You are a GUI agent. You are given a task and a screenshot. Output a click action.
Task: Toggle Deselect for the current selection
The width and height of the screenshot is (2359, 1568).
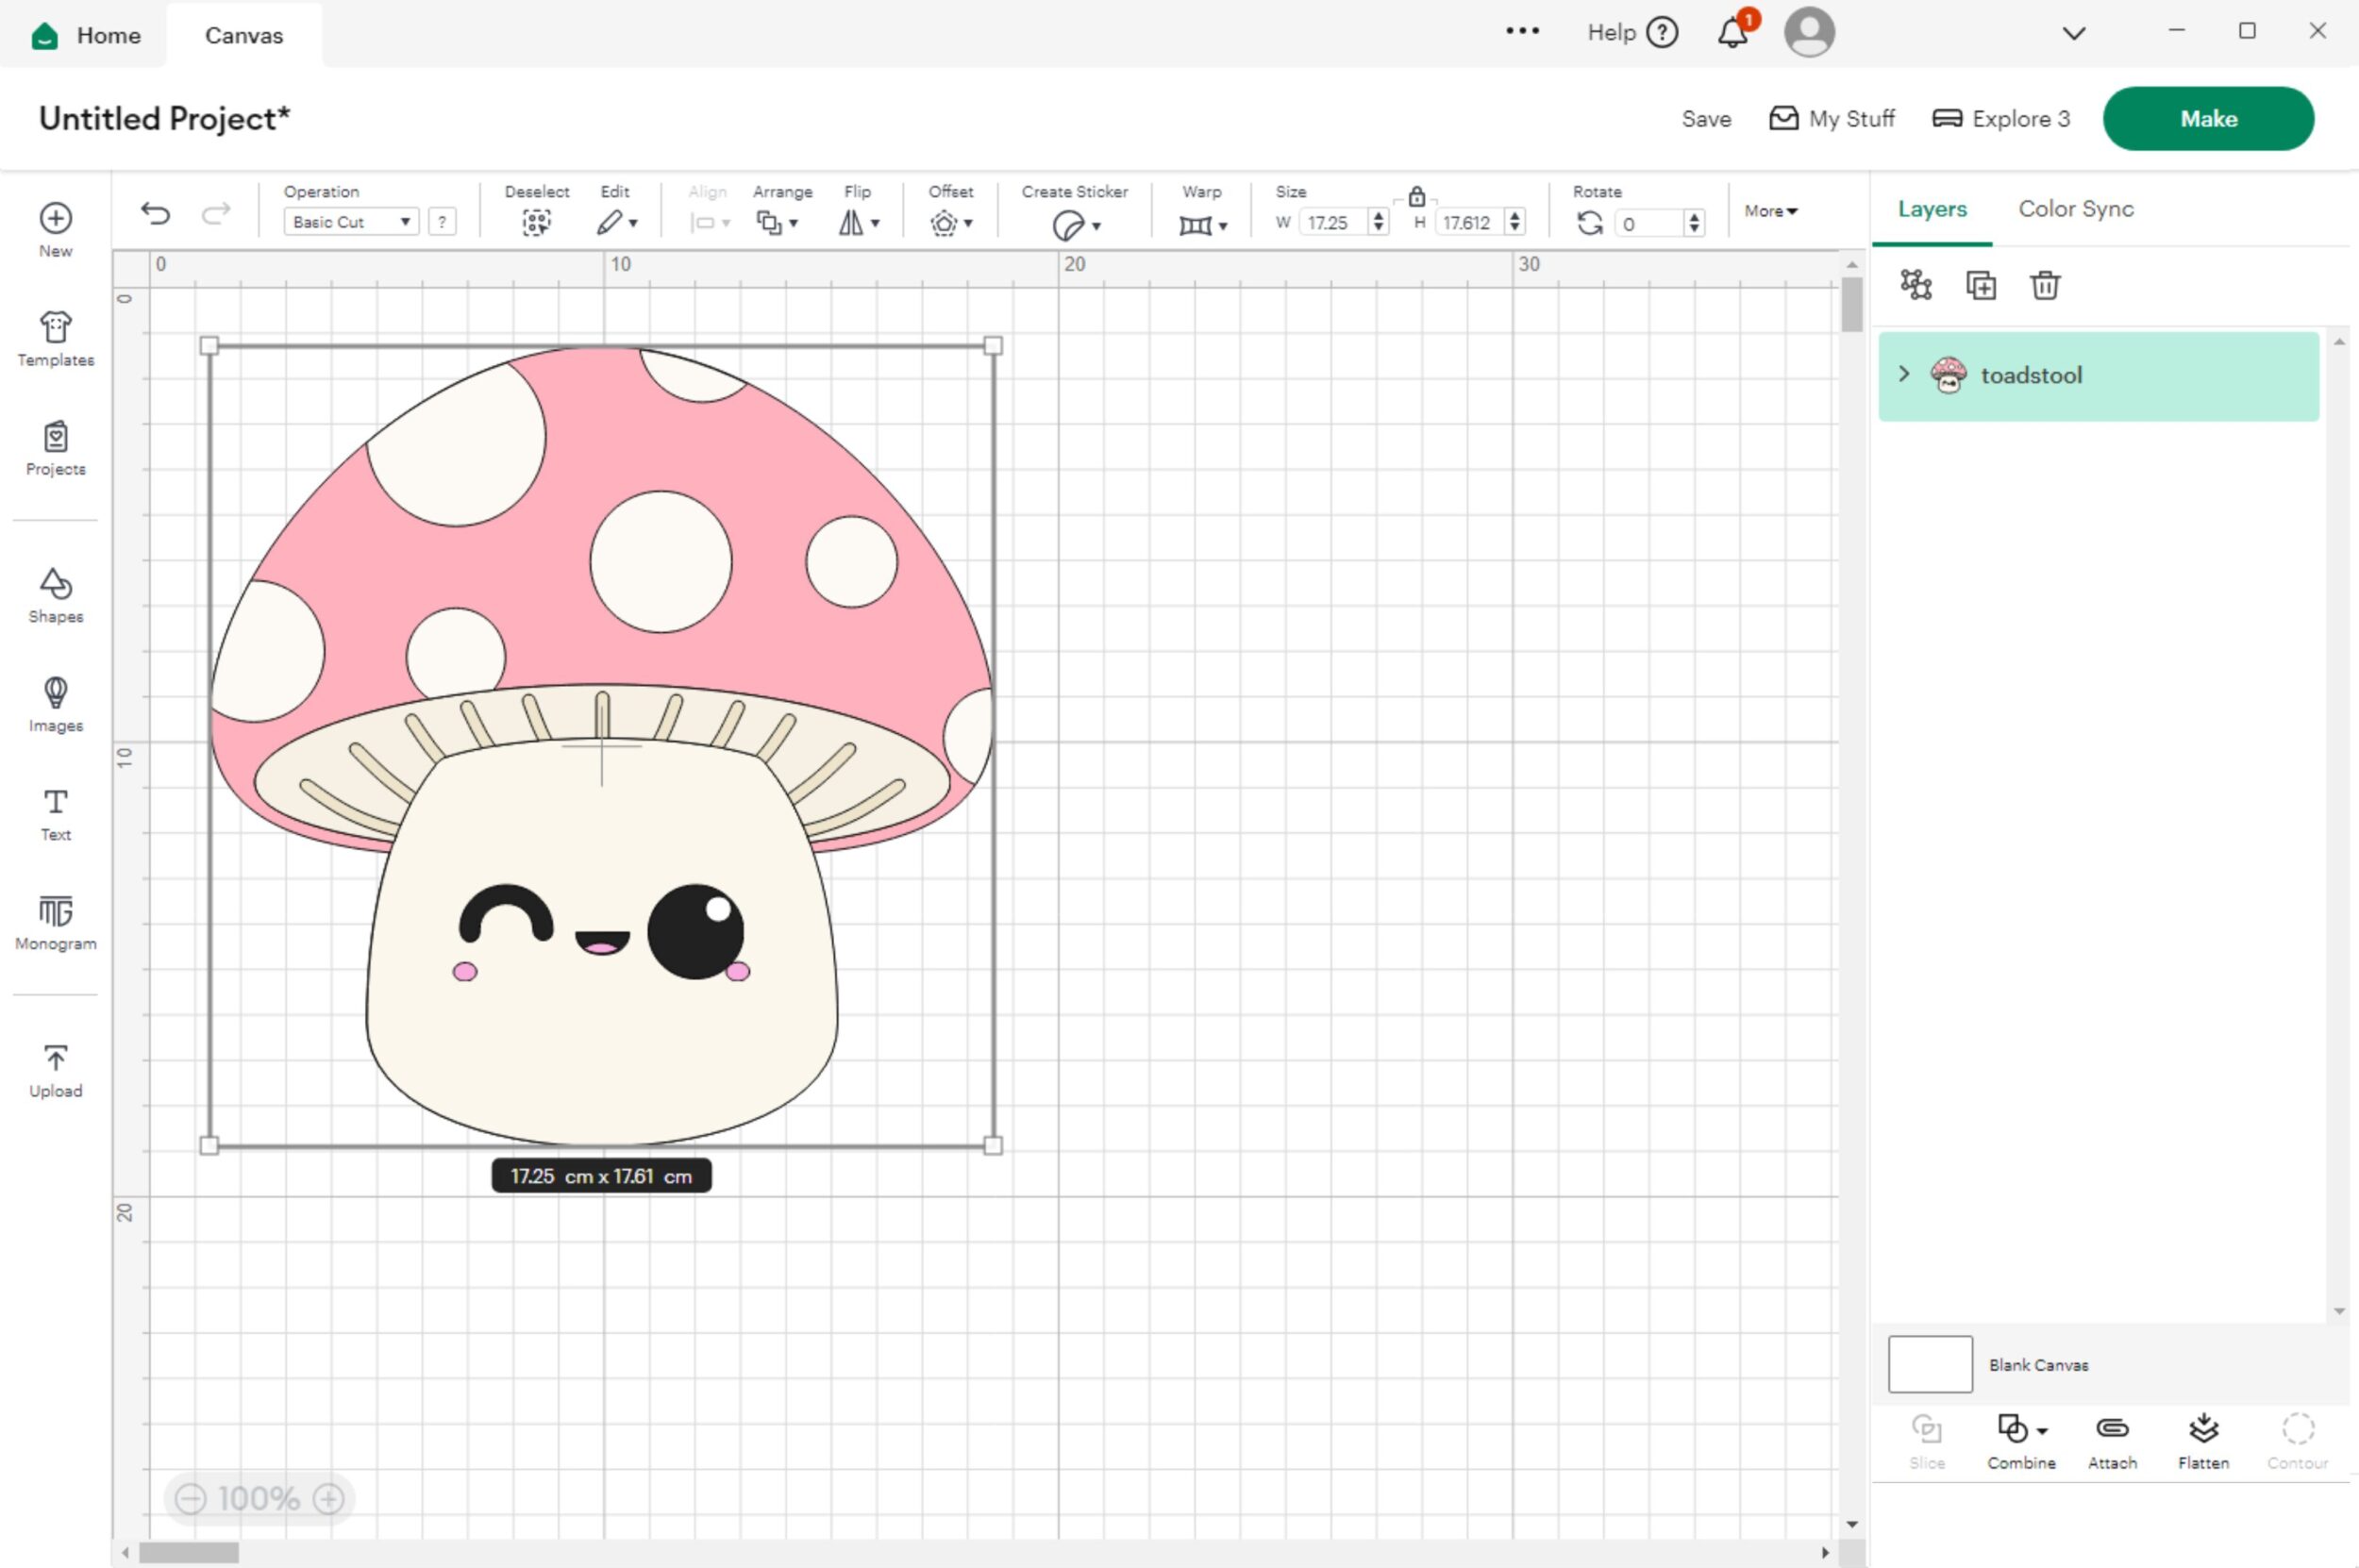pos(536,222)
